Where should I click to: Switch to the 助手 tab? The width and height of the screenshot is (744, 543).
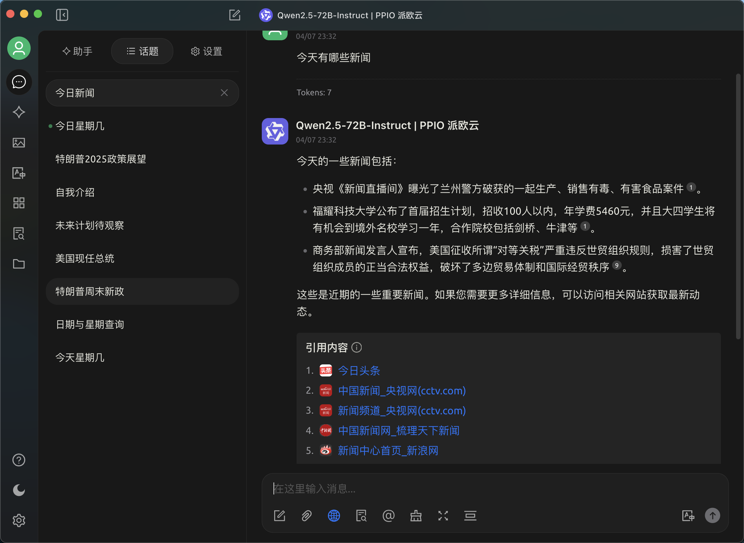point(77,51)
